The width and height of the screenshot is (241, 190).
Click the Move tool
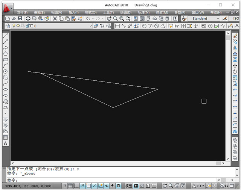tap(235, 66)
